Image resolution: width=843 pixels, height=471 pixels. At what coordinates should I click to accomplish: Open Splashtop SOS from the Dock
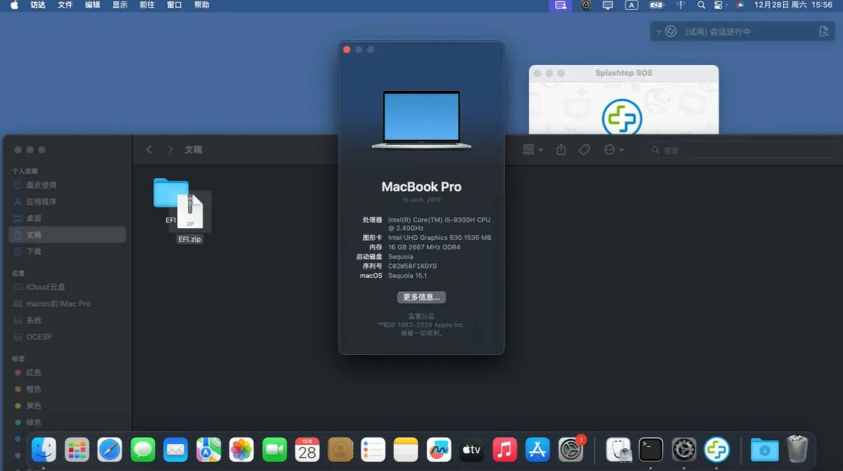click(x=717, y=449)
